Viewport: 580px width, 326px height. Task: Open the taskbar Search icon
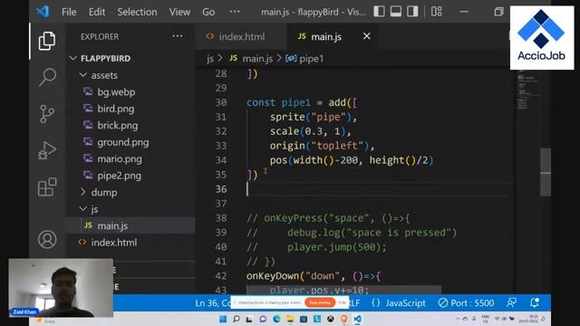(236, 319)
